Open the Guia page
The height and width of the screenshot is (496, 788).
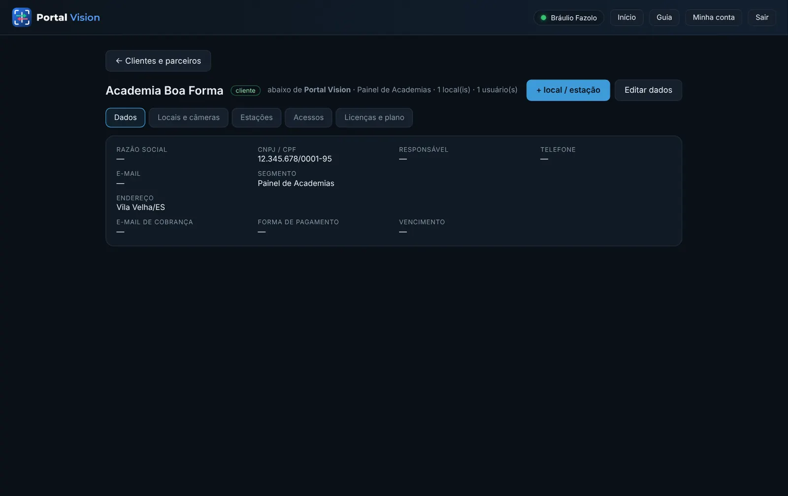coord(664,18)
